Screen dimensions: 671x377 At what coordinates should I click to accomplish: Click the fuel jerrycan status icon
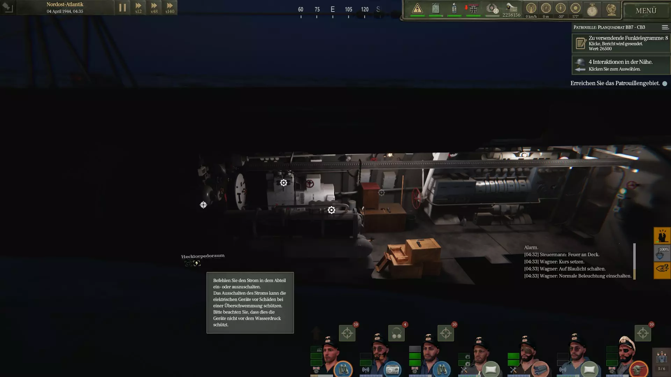436,9
